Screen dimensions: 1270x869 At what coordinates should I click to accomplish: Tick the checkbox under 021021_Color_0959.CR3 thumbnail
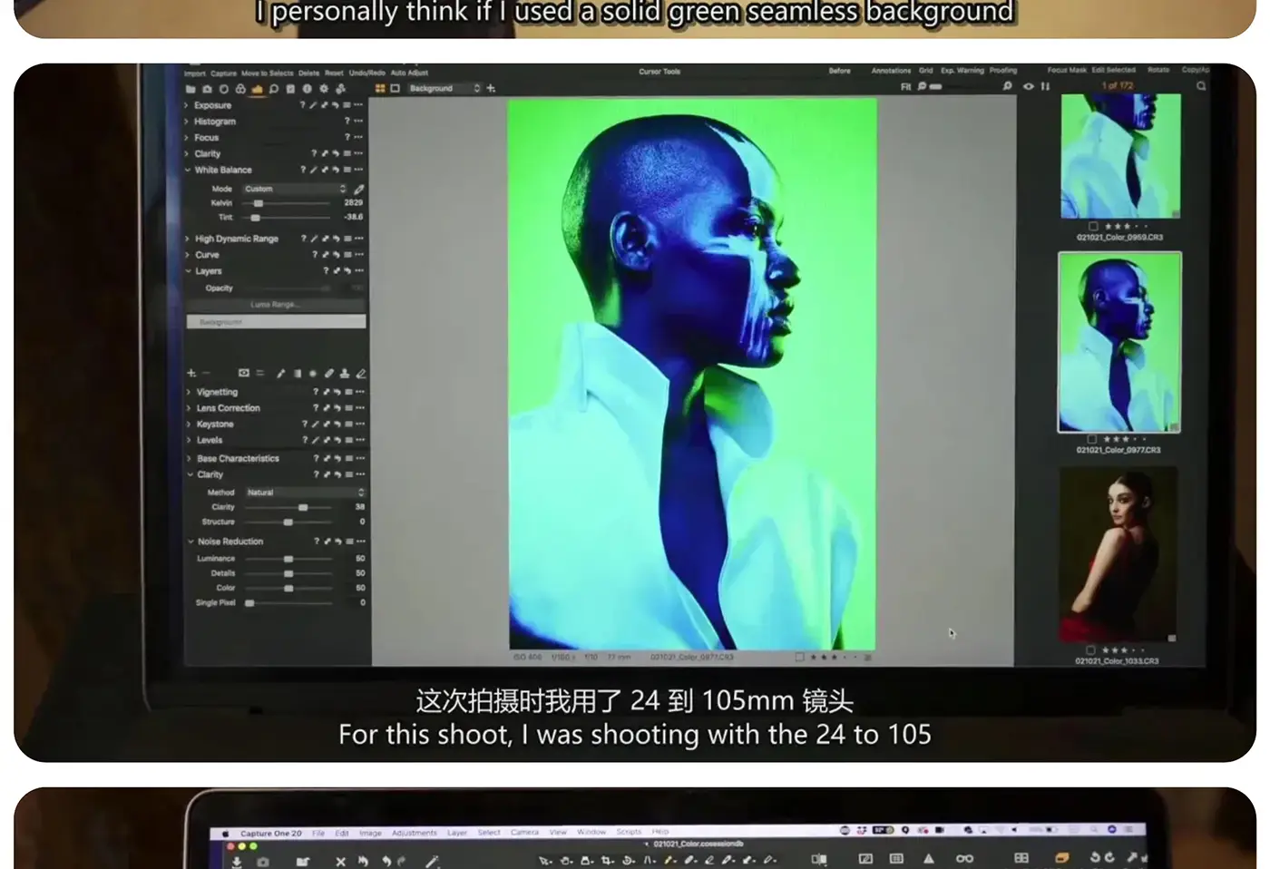coord(1093,226)
